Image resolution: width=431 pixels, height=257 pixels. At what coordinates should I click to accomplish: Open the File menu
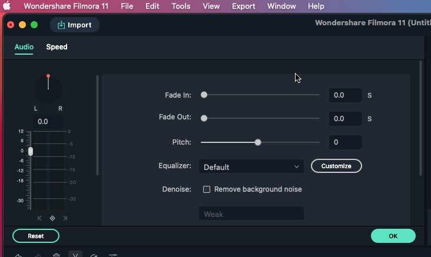click(x=127, y=6)
